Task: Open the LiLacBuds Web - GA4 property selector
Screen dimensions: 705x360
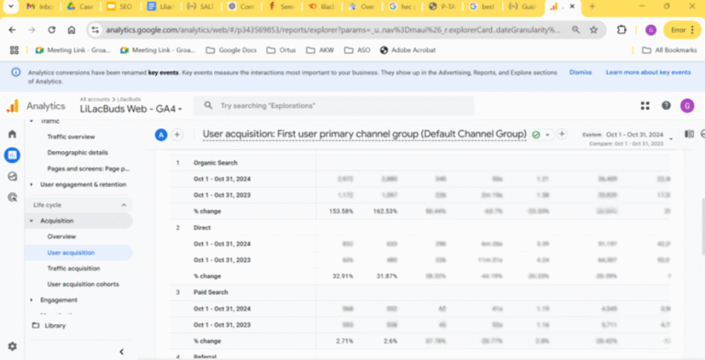Action: pyautogui.click(x=131, y=109)
